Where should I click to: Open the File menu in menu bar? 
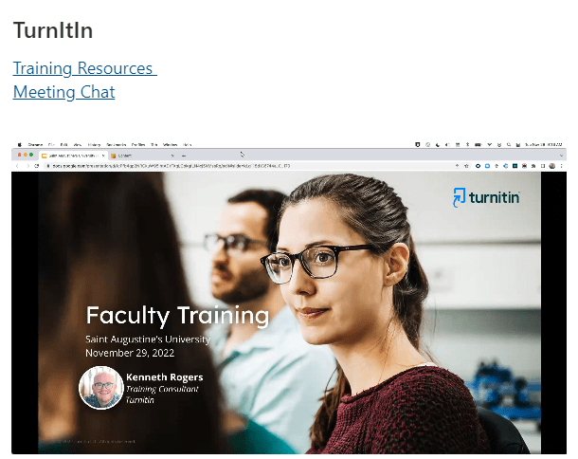(51, 145)
